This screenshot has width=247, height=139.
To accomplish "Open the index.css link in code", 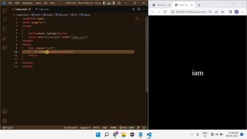I will click(78, 37).
